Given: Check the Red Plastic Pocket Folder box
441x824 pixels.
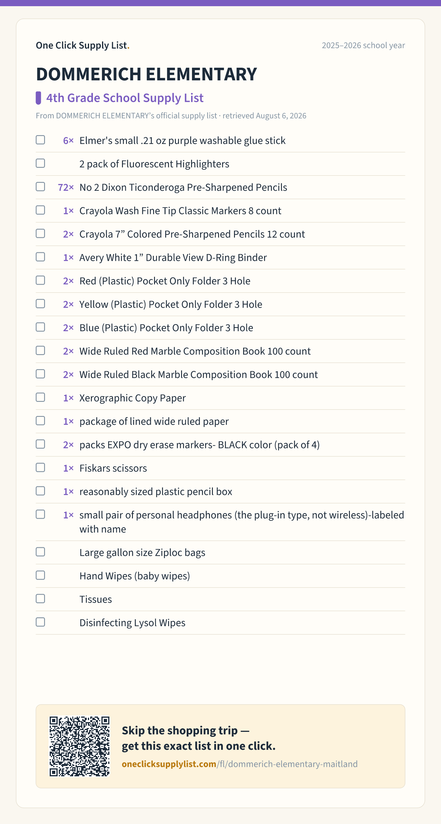Looking at the screenshot, I should click(x=40, y=280).
